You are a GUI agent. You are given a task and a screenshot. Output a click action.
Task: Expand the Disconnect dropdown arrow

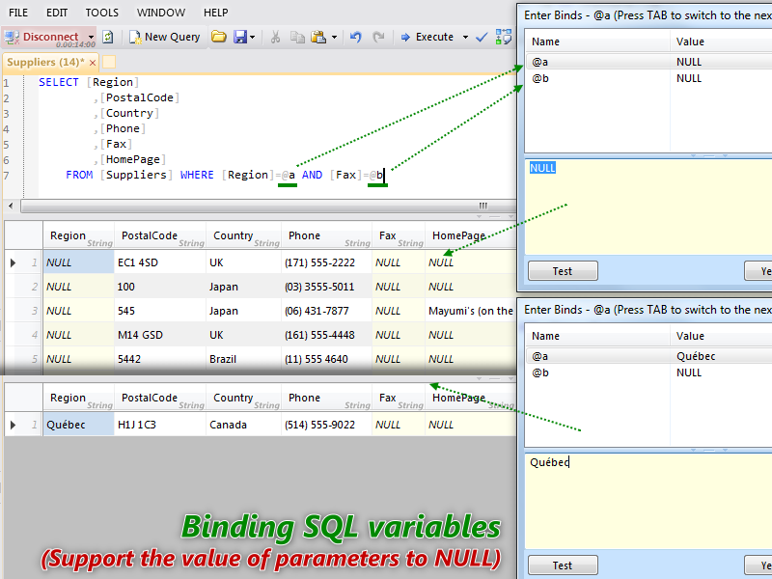pos(91,37)
